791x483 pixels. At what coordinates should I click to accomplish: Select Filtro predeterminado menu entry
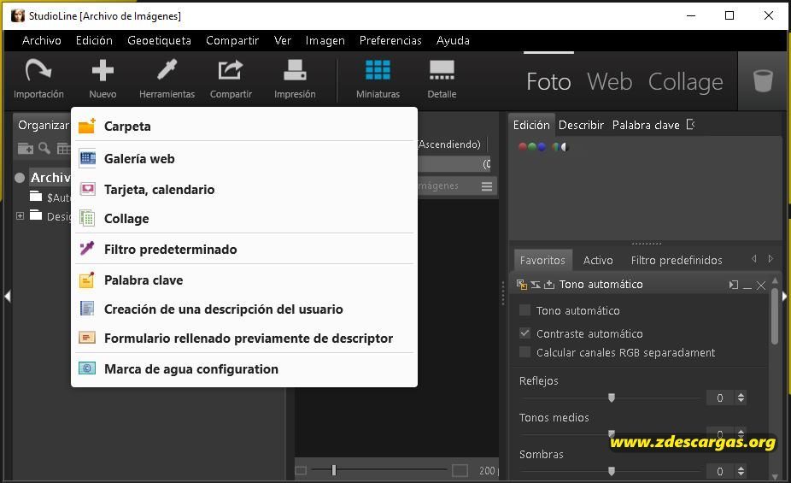click(244, 249)
